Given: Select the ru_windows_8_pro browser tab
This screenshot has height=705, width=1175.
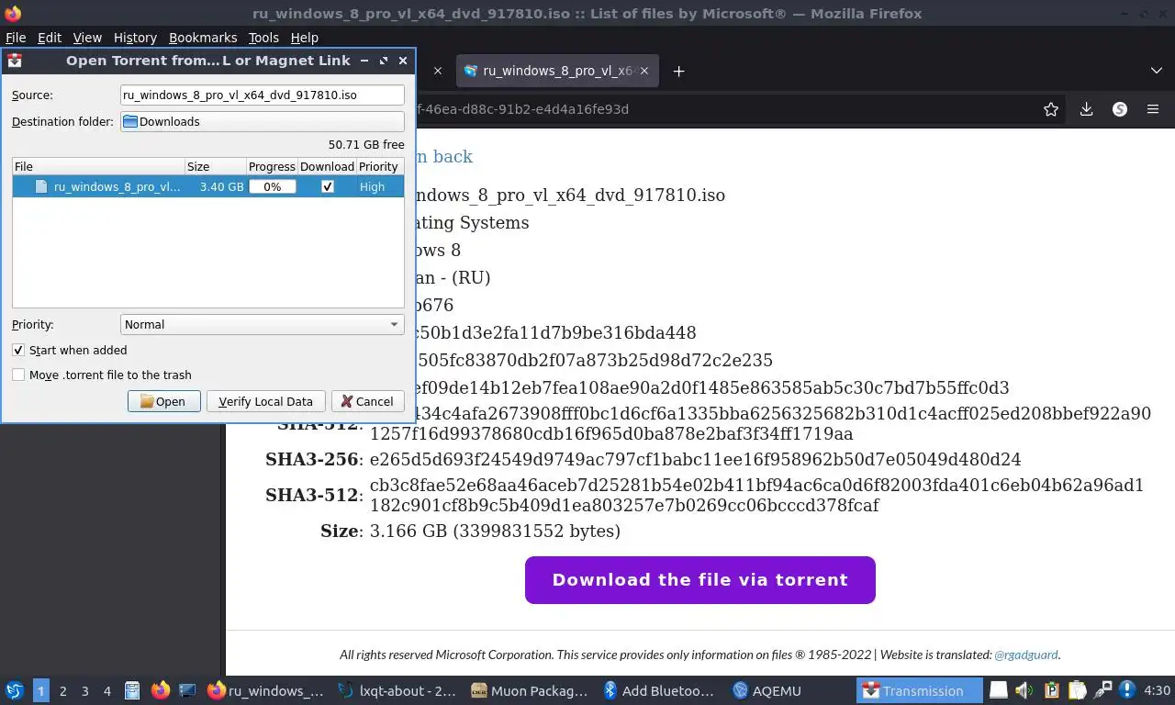Looking at the screenshot, I should coord(556,71).
